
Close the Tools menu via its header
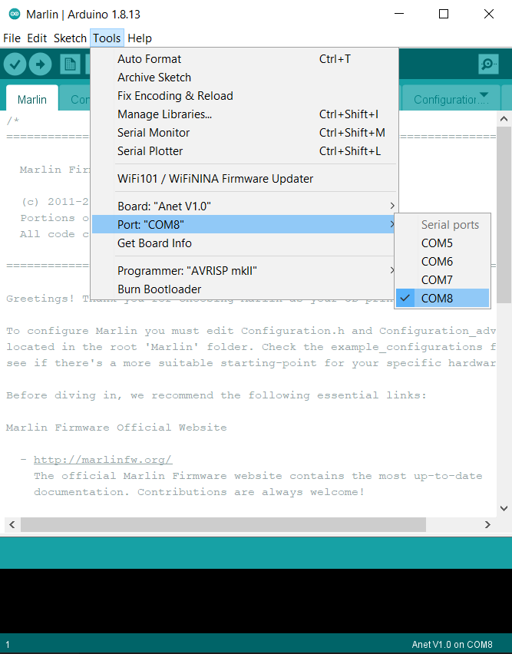107,38
